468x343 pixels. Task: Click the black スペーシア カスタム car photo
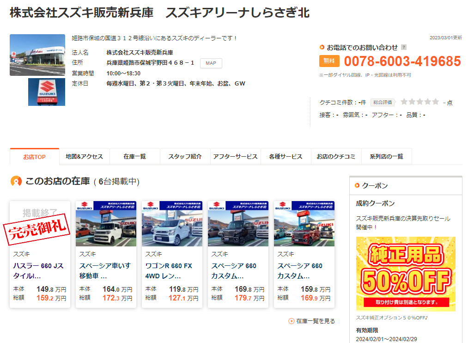[238, 224]
